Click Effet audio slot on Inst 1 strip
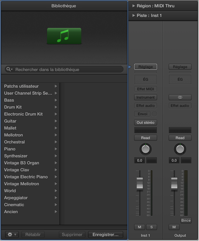 pyautogui.click(x=146, y=106)
